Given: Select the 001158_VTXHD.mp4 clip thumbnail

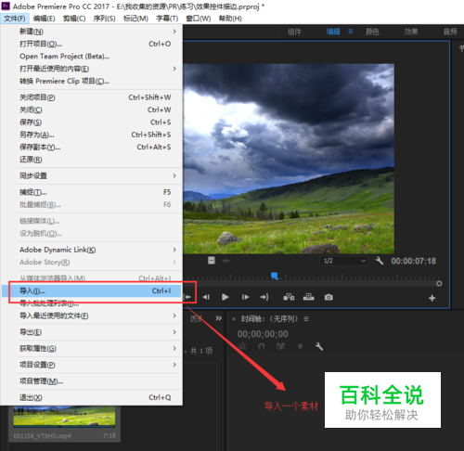Looking at the screenshot, I should tap(64, 417).
